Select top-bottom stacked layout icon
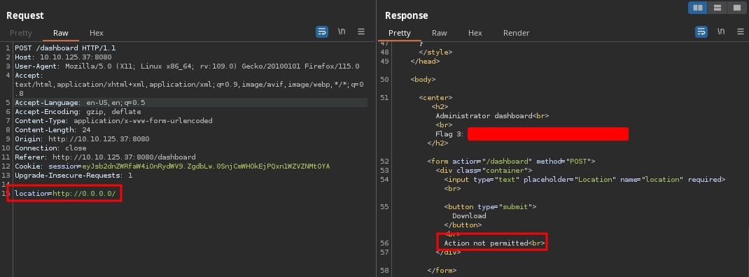Image resolution: width=749 pixels, height=277 pixels. coord(717,8)
